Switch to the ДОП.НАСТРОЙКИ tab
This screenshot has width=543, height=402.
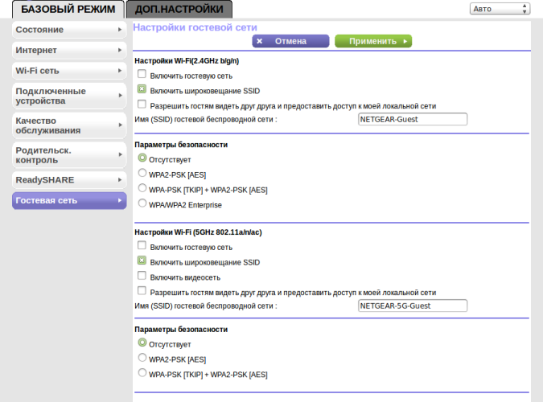click(179, 10)
